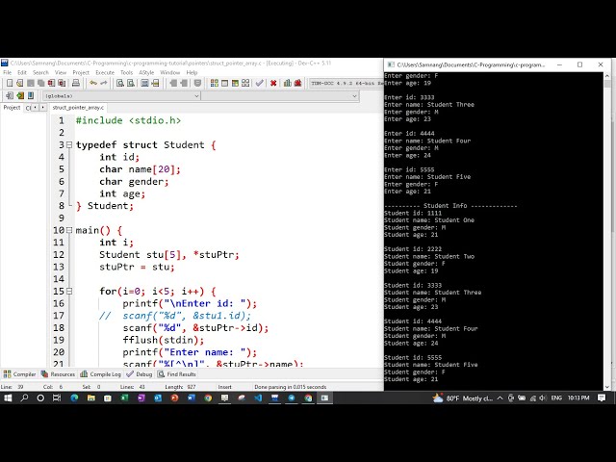Click the Run toolbar icon

(224, 83)
